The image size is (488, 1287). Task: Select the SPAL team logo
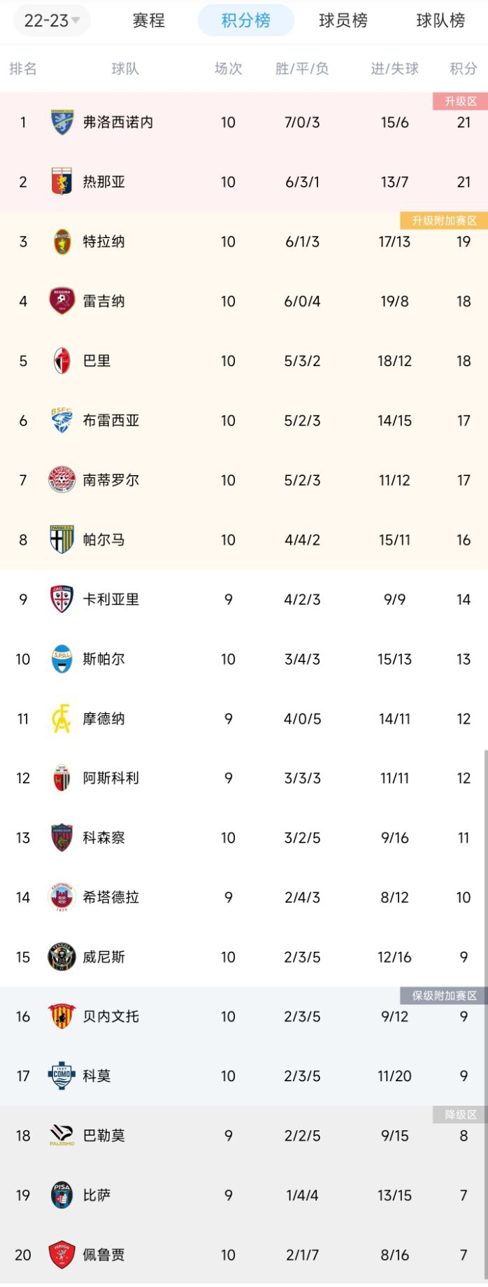pyautogui.click(x=61, y=659)
